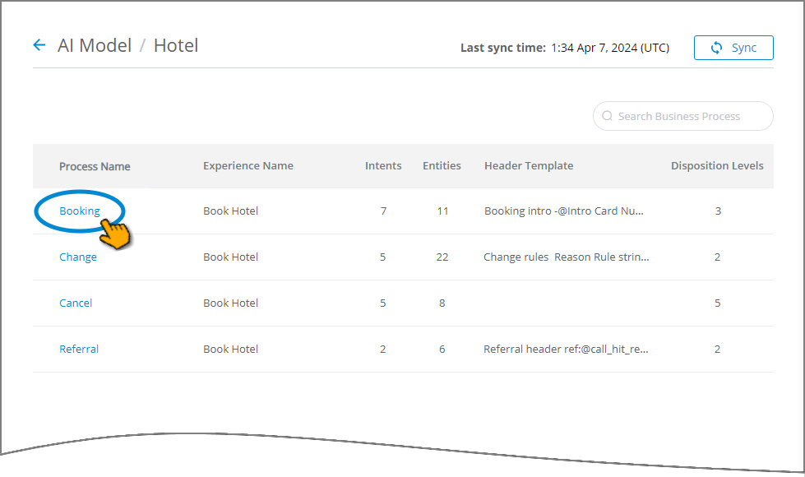
Task: Click entities value 11 in Booking row
Action: [x=442, y=211]
